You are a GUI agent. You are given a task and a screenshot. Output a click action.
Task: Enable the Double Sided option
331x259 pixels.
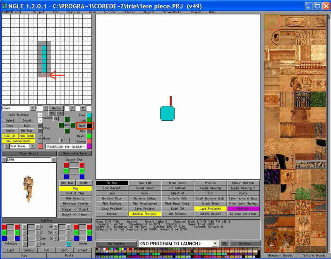[x=144, y=188]
